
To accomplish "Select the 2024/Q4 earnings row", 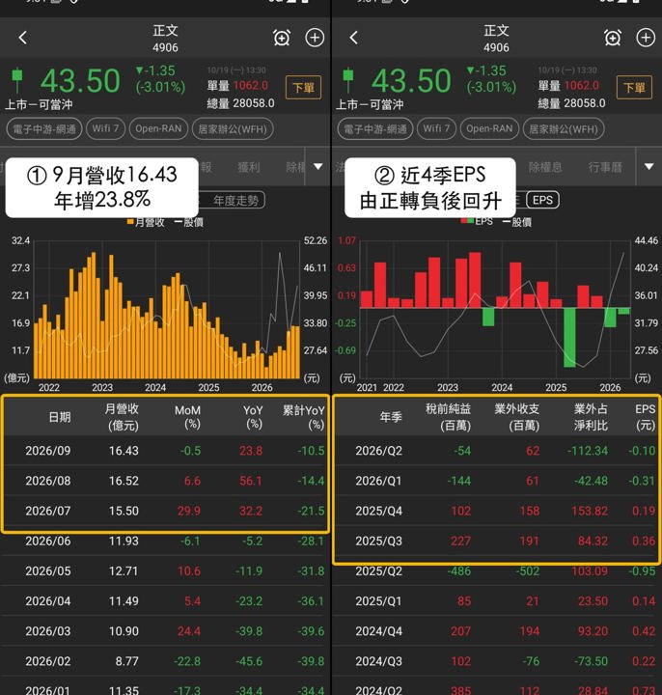I will click(x=497, y=631).
